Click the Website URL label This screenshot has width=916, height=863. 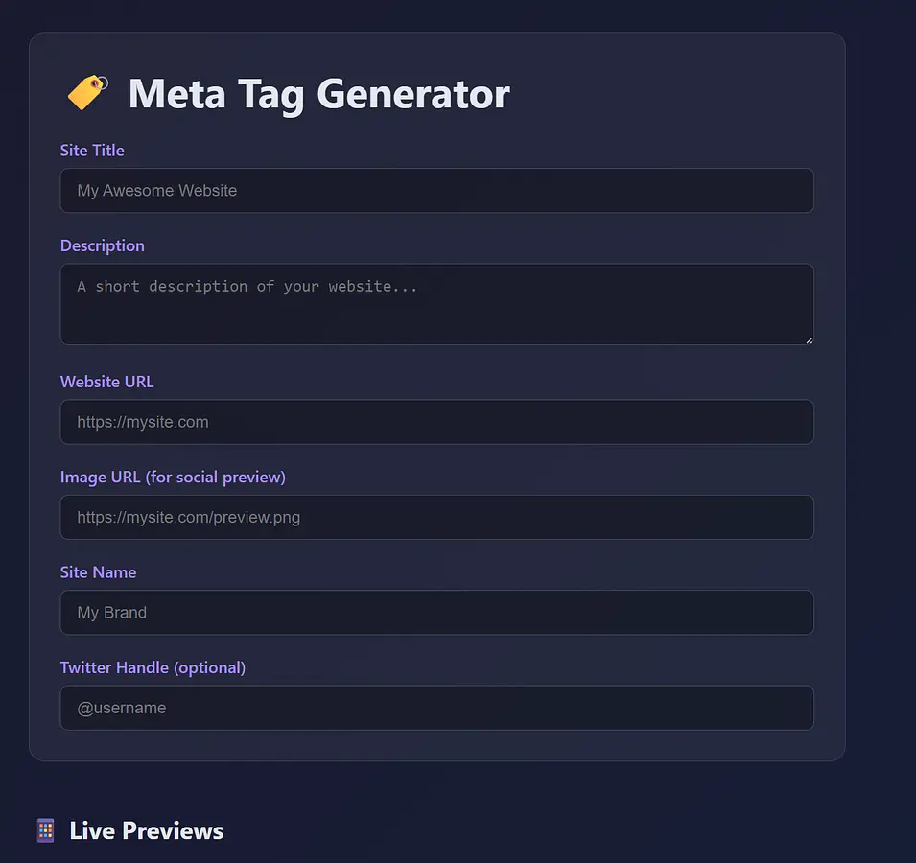point(106,382)
